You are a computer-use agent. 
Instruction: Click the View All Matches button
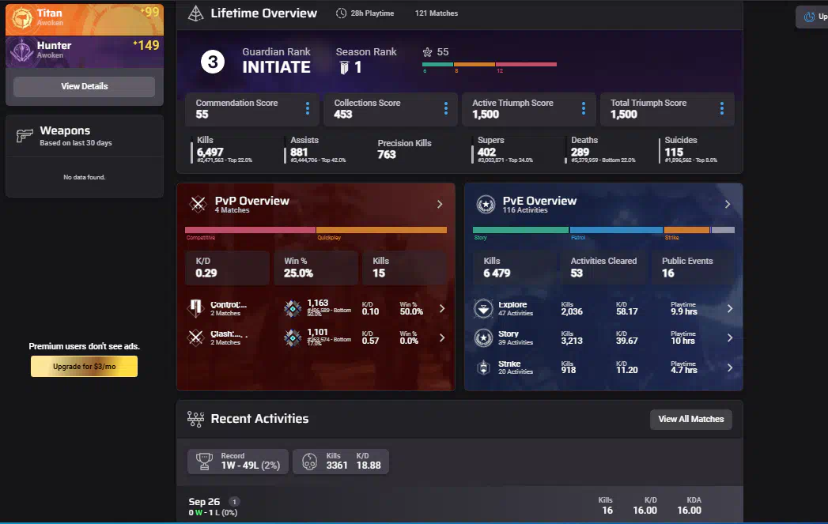click(690, 419)
